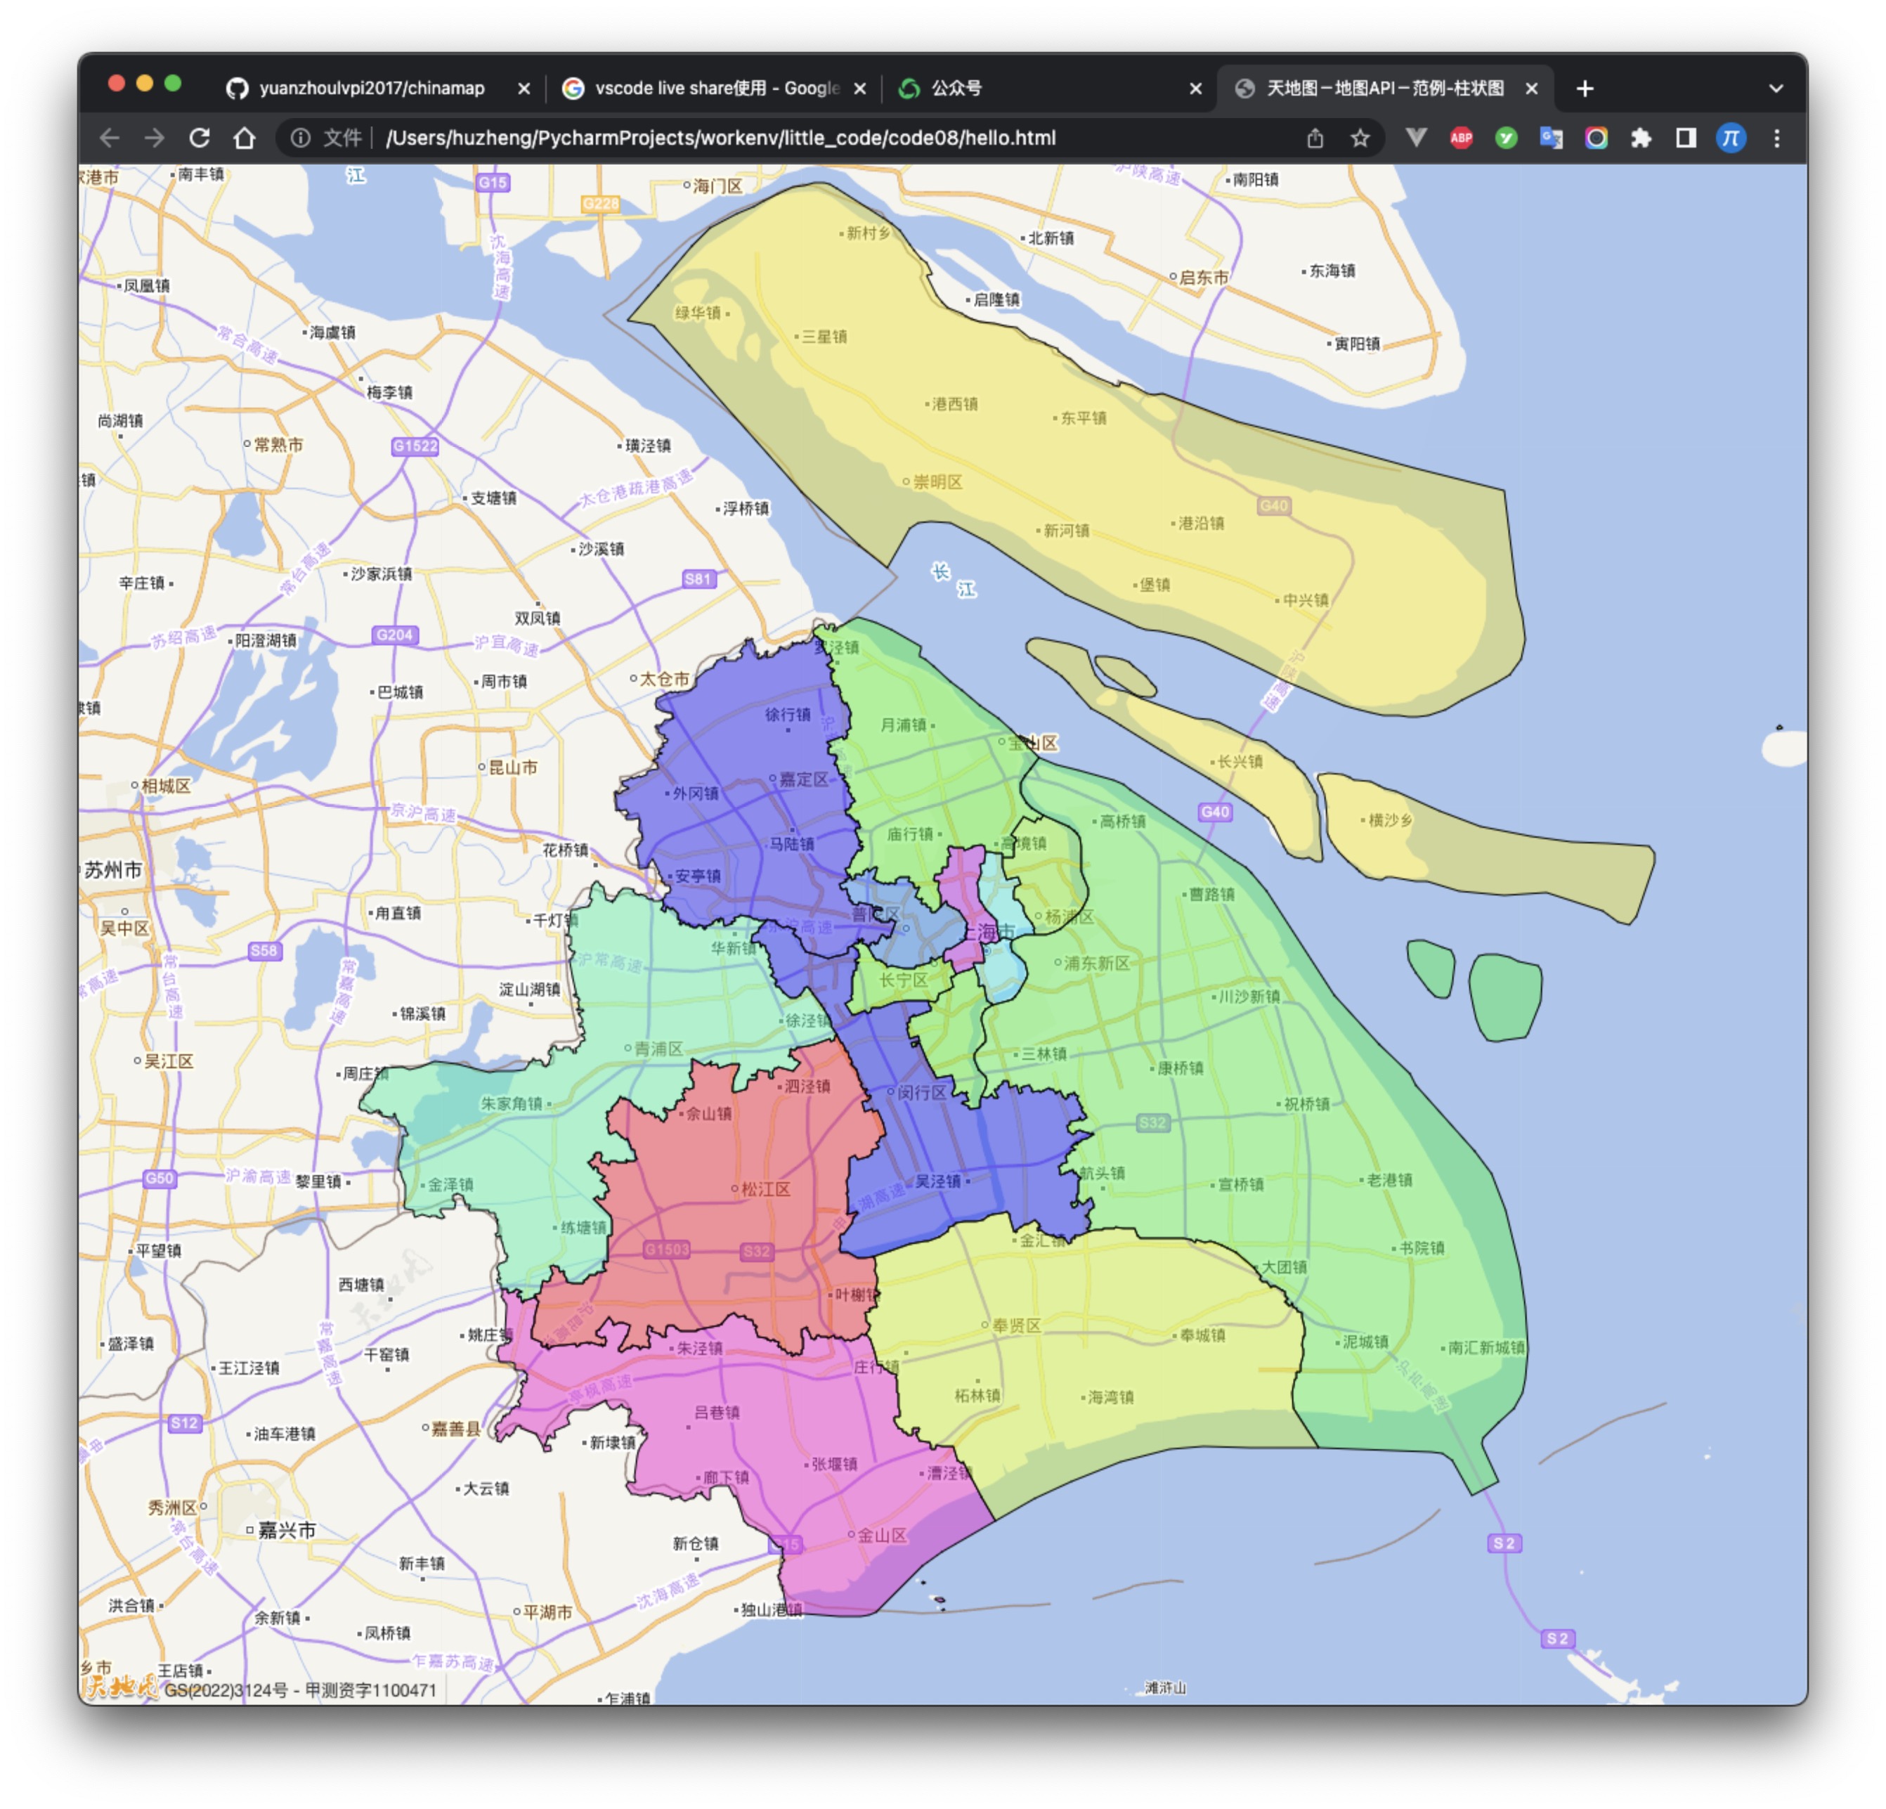Click the Adblock Plus extension icon
This screenshot has width=1886, height=1809.
(x=1461, y=138)
